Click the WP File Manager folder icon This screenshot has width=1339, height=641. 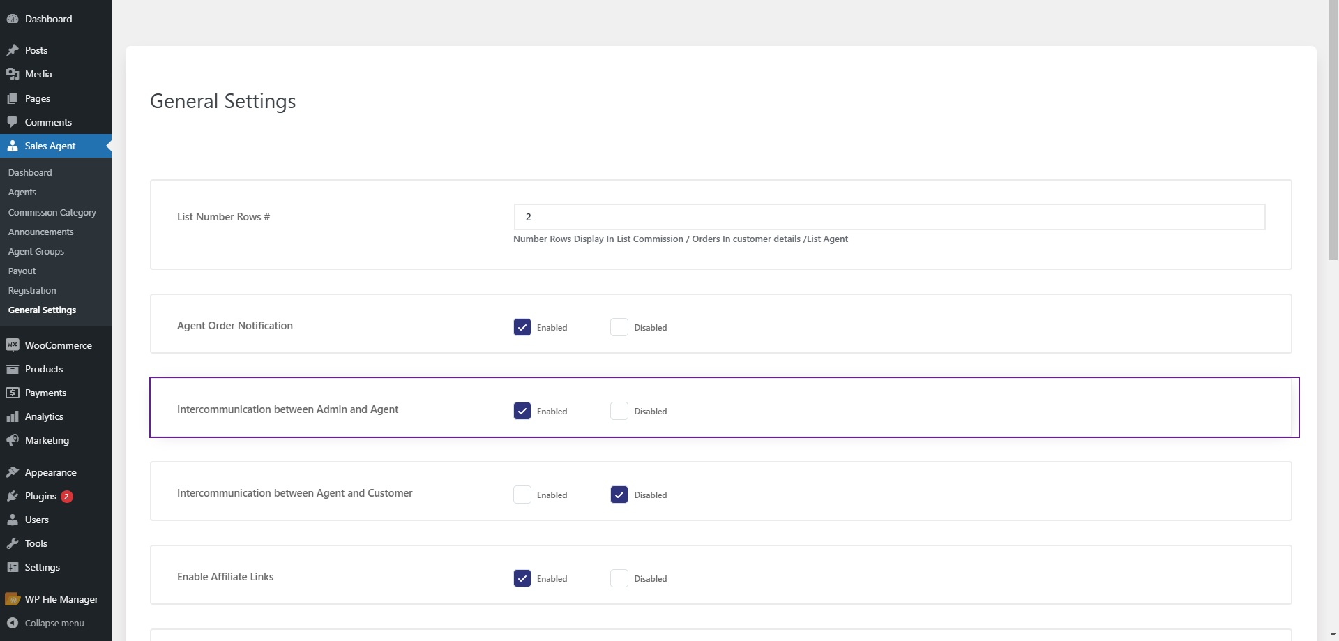tap(13, 599)
